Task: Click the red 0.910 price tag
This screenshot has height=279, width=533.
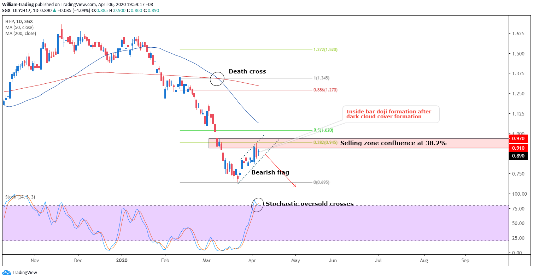Action: point(518,148)
